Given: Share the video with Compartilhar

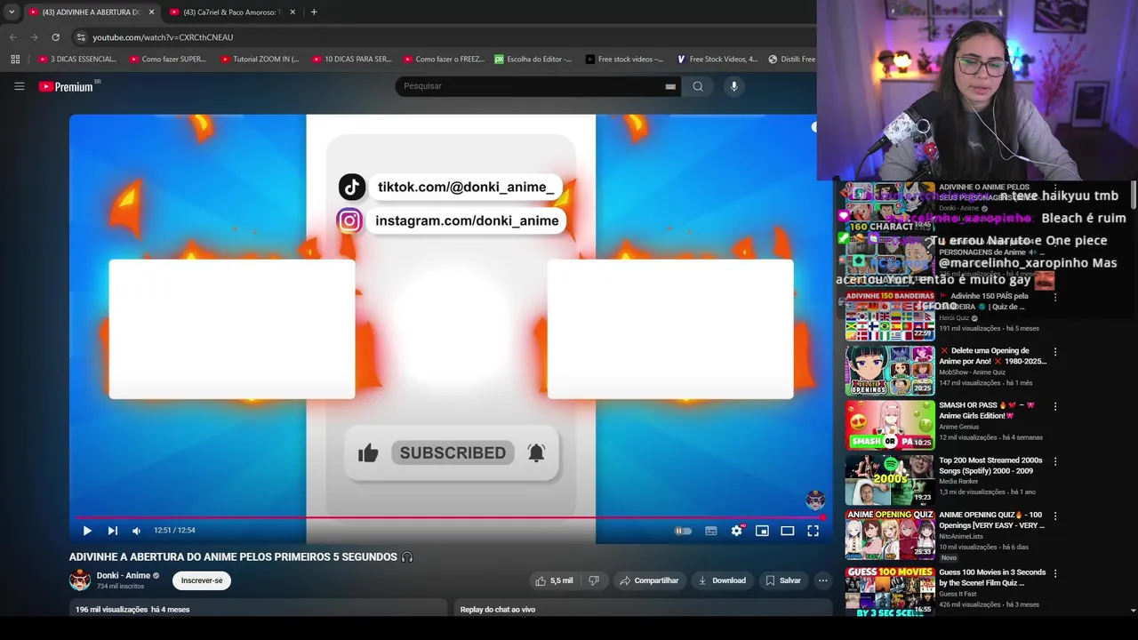Looking at the screenshot, I should [649, 580].
